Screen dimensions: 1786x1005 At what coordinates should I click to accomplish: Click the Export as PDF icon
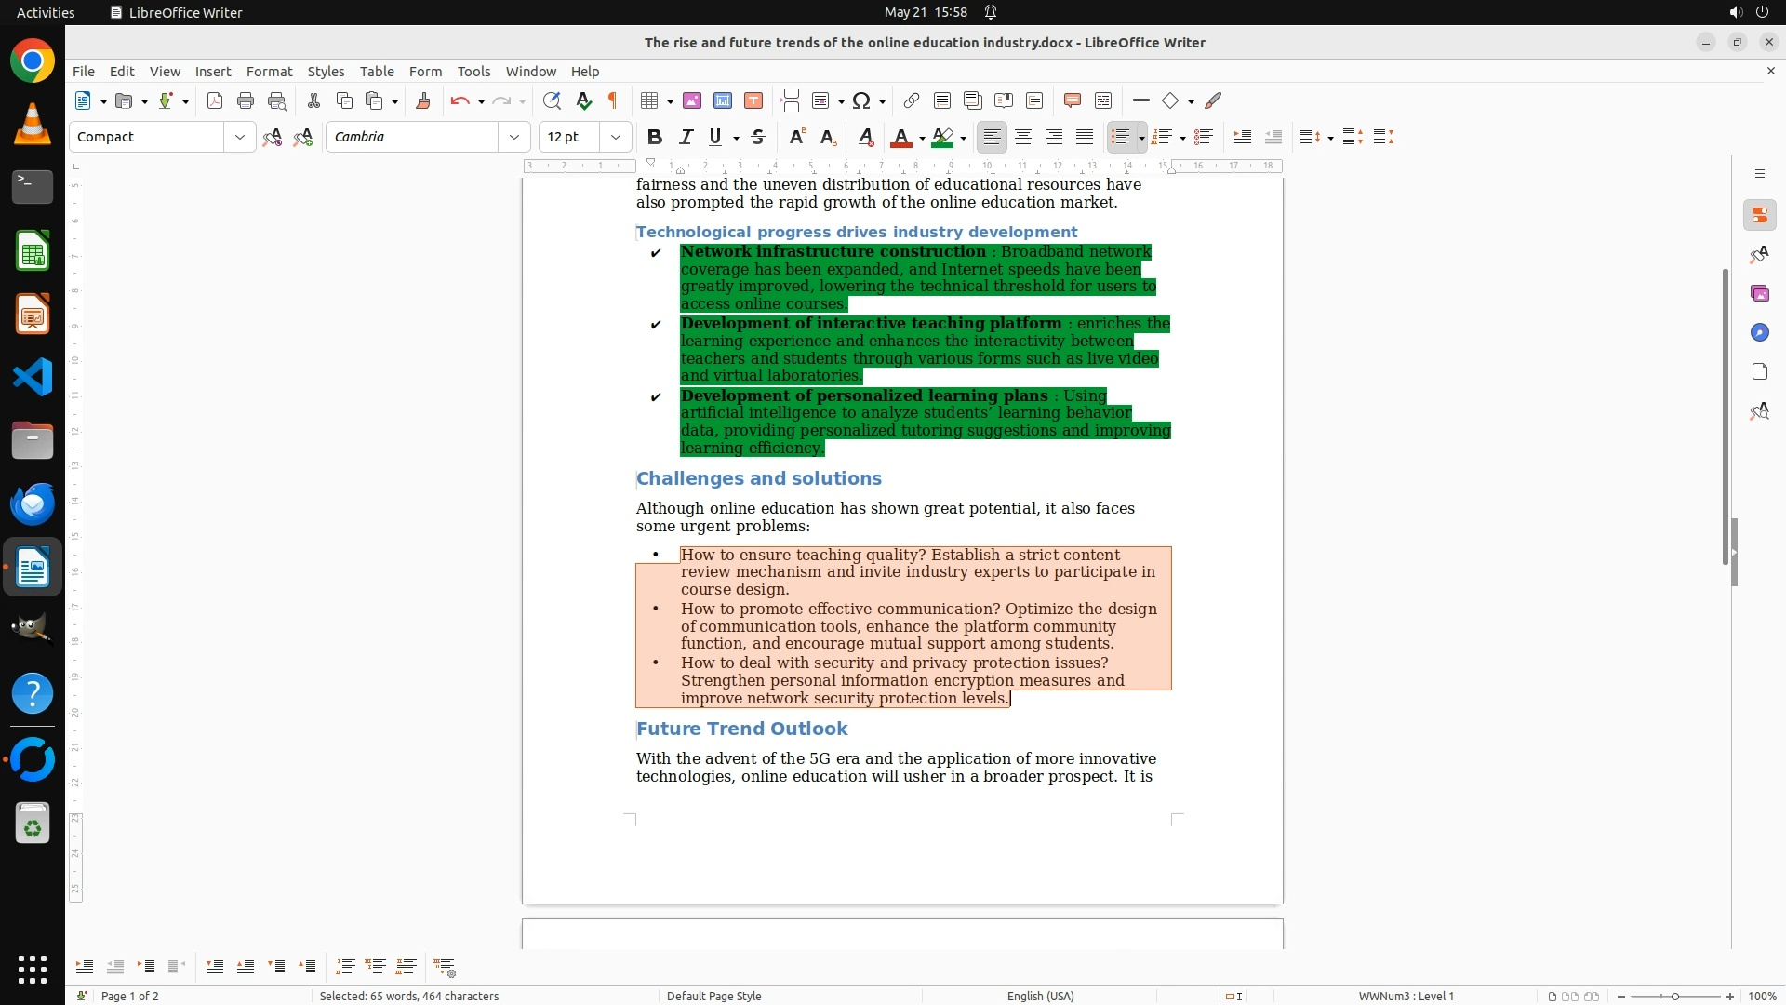(x=215, y=100)
